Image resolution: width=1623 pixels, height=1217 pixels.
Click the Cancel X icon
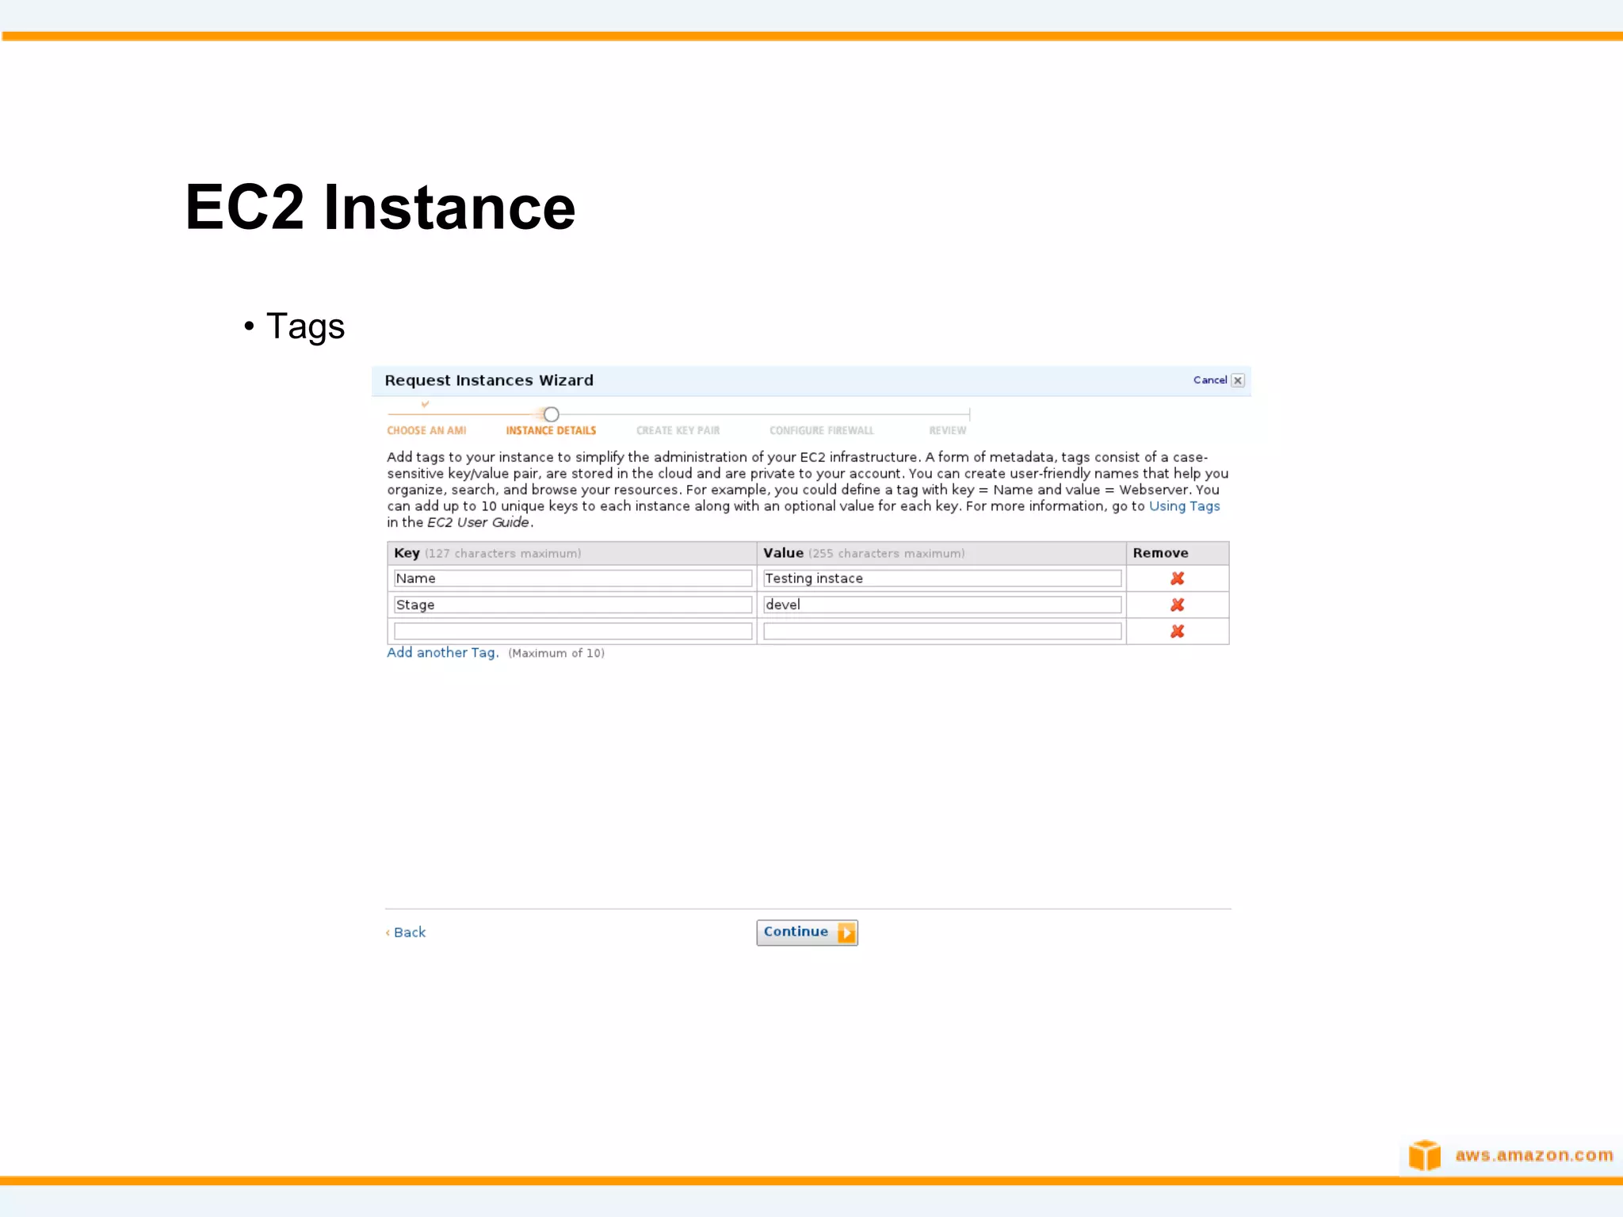(x=1238, y=380)
